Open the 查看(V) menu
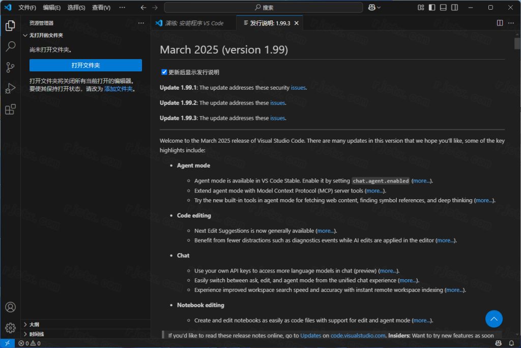This screenshot has height=348, width=521. pyautogui.click(x=101, y=7)
